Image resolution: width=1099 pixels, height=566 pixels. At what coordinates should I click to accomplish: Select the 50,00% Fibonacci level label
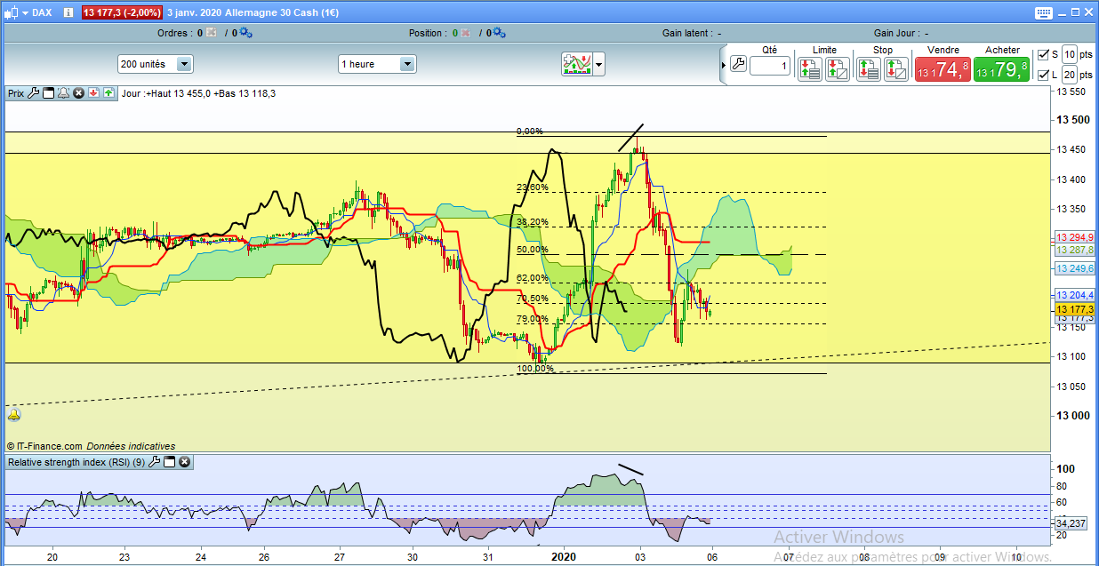tap(532, 250)
